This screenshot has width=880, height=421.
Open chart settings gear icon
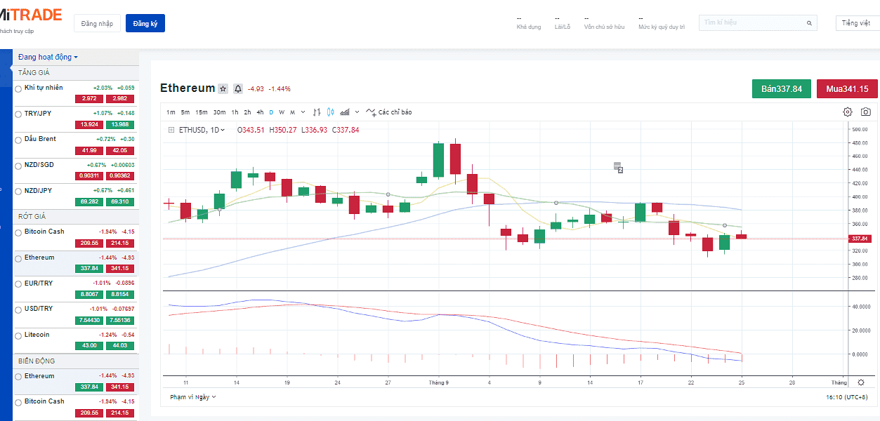tap(848, 112)
